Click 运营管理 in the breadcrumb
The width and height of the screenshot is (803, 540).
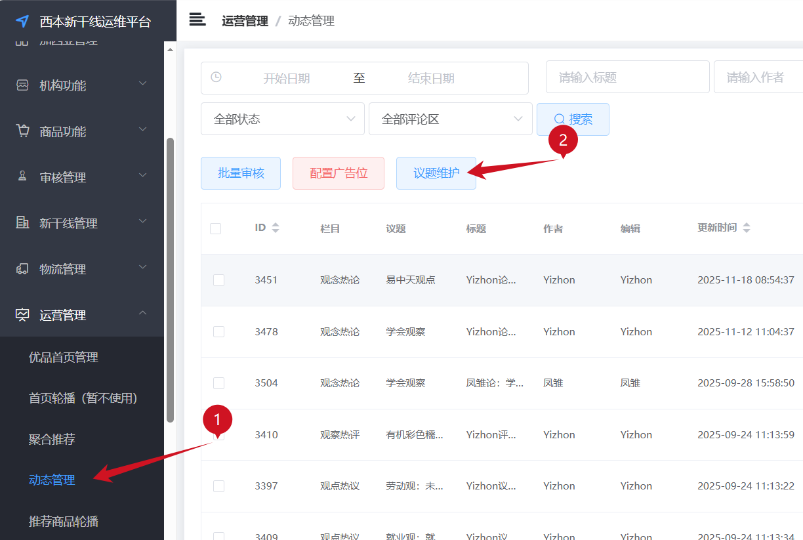[245, 21]
